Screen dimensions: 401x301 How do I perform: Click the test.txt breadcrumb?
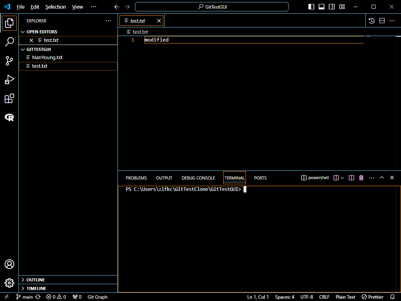(x=137, y=32)
